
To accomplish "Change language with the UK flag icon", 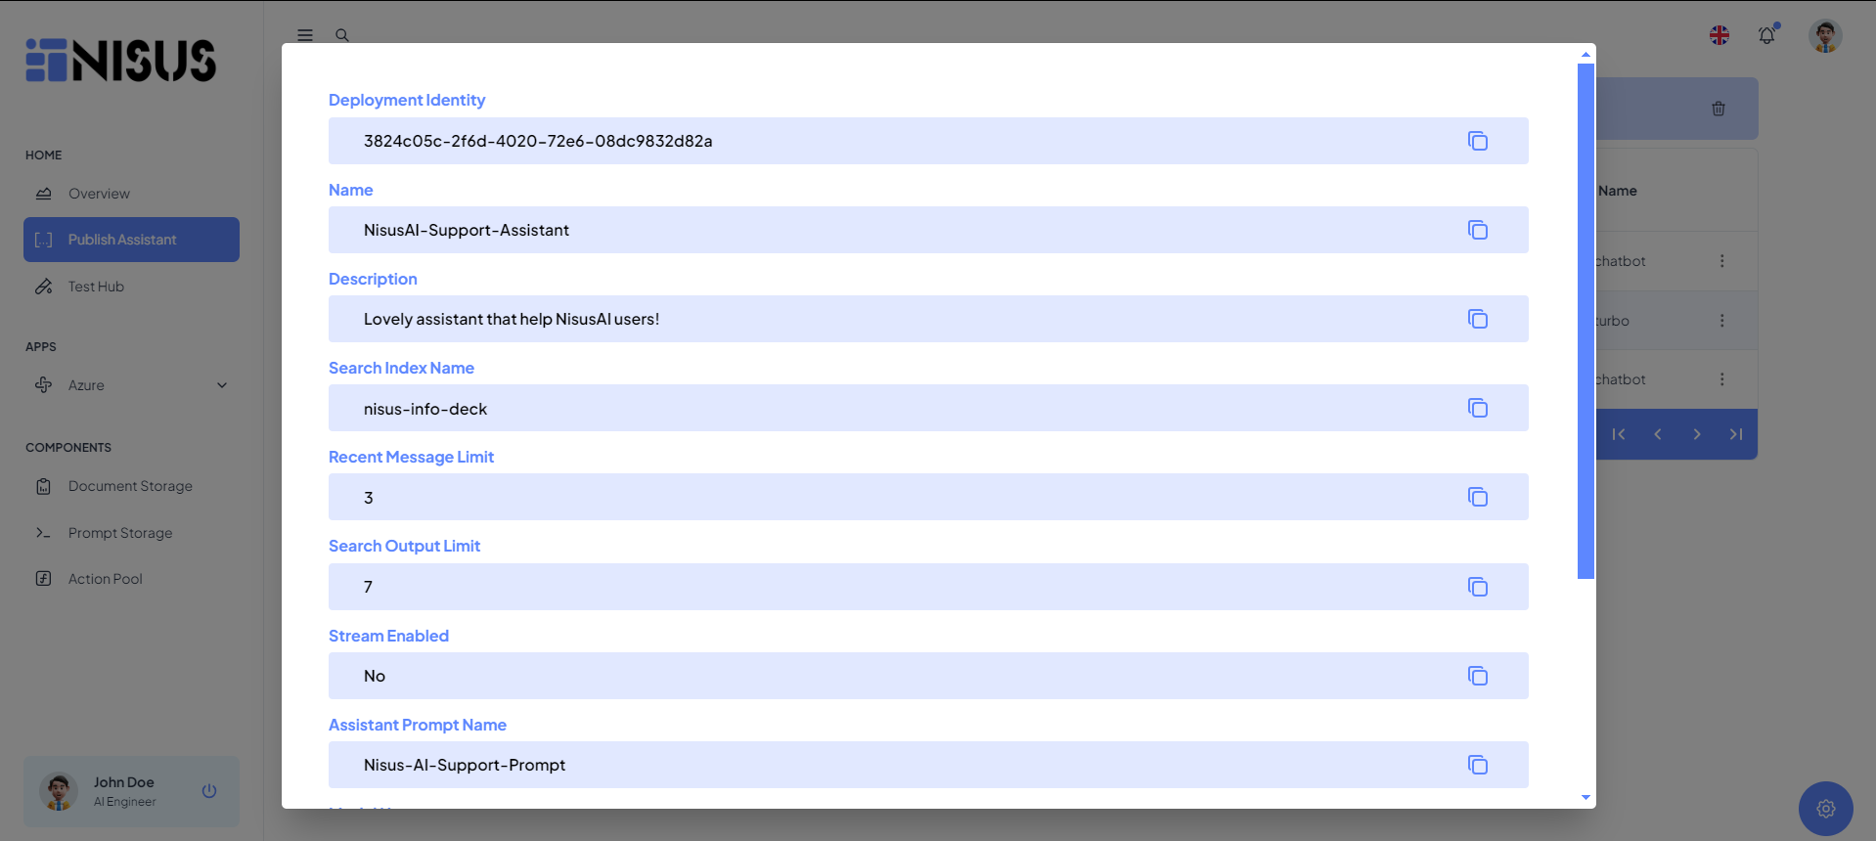I will pos(1720,35).
